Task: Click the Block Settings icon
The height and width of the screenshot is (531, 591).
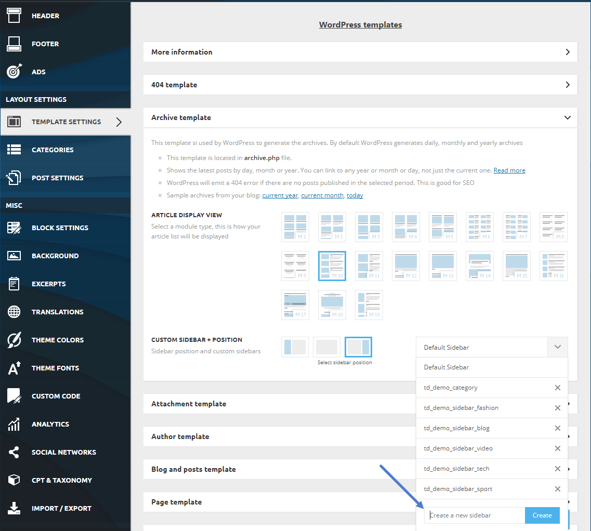Action: pyautogui.click(x=14, y=228)
